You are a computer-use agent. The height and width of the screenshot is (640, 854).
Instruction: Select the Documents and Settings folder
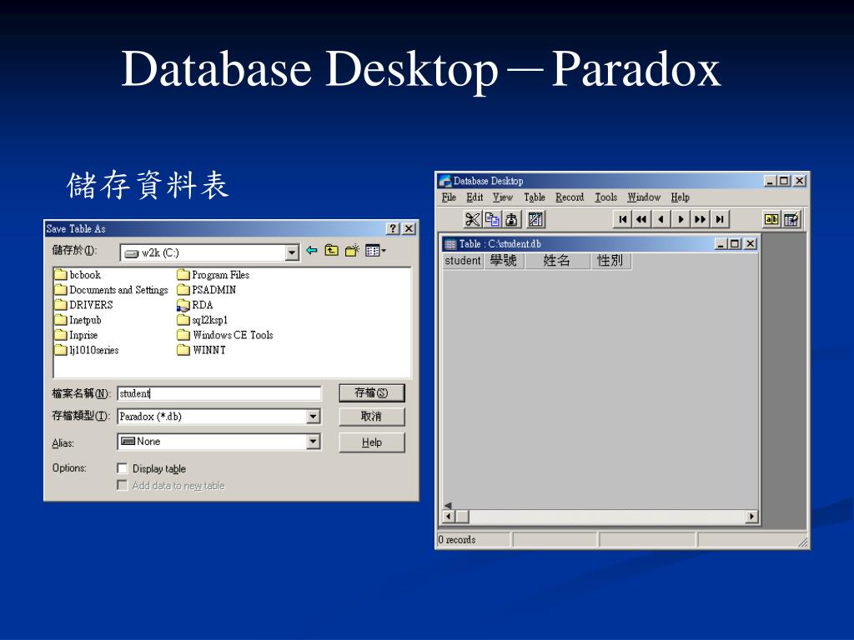pyautogui.click(x=112, y=290)
